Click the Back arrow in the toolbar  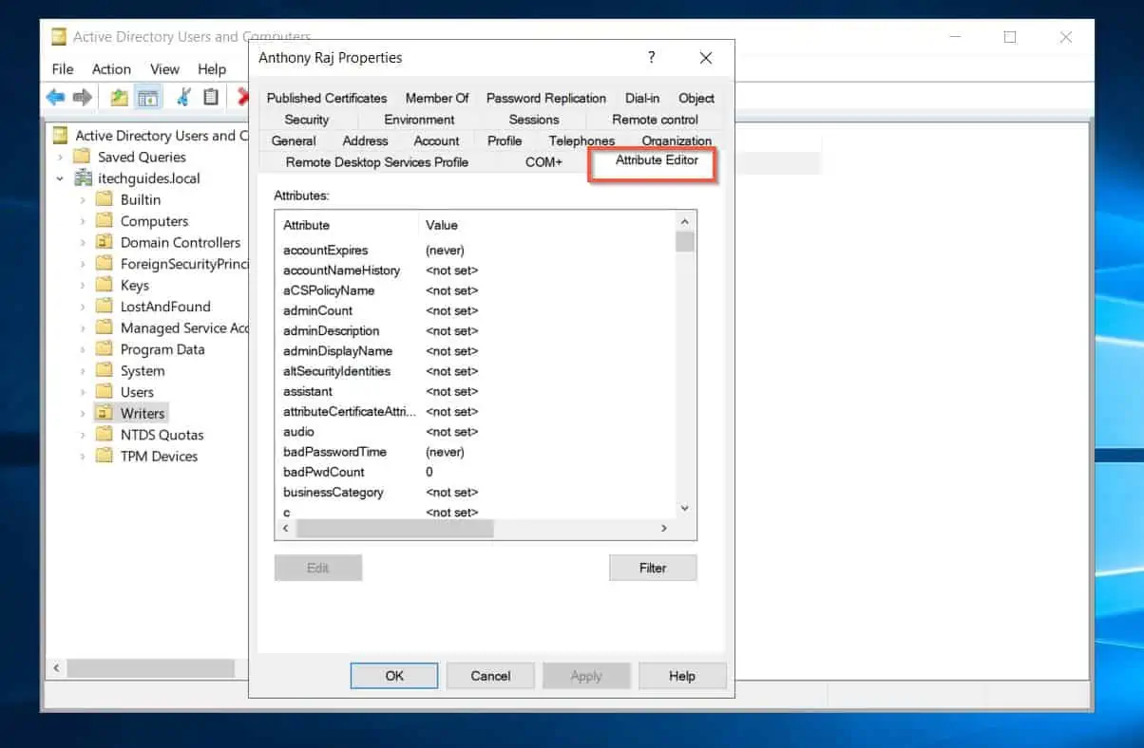56,97
